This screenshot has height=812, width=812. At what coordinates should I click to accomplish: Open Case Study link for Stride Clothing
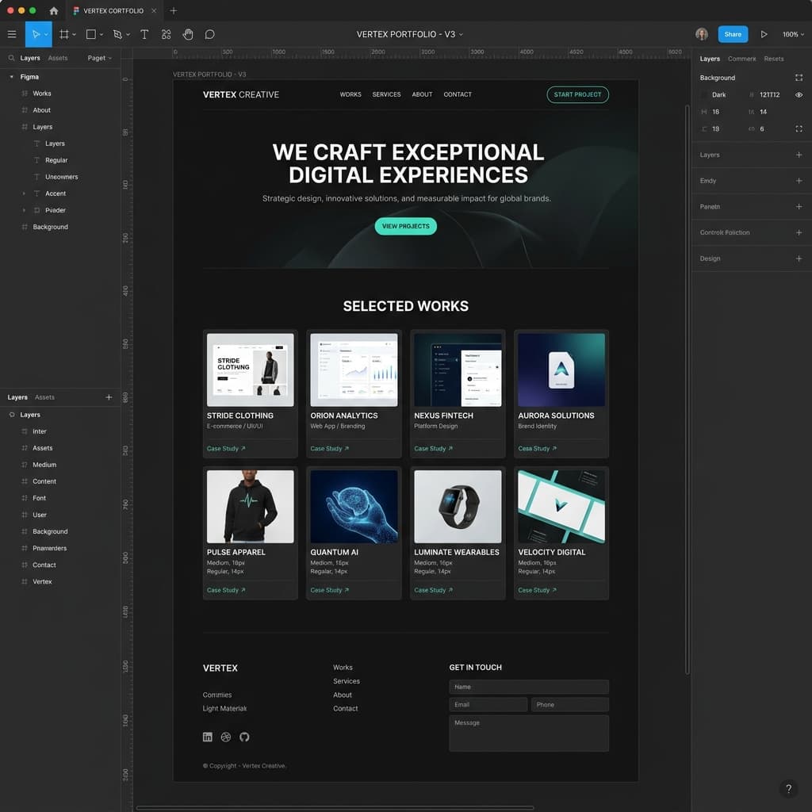coord(226,449)
